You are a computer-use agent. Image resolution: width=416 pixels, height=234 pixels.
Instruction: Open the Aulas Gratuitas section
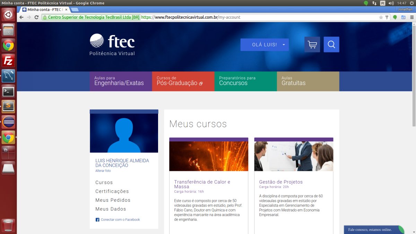[x=308, y=81]
